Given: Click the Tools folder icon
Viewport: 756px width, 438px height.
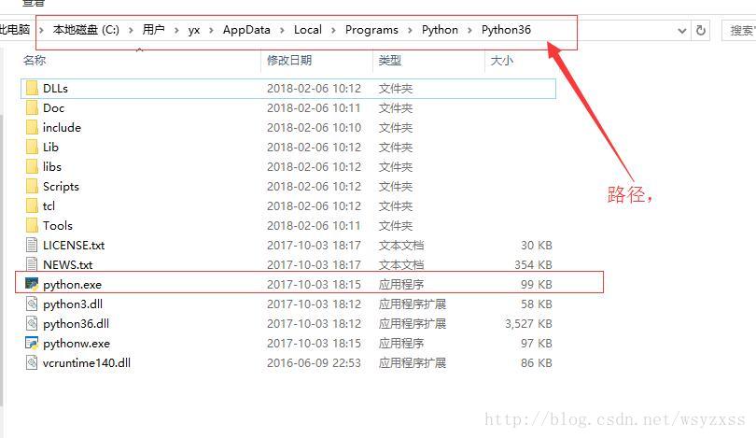Looking at the screenshot, I should pos(32,225).
